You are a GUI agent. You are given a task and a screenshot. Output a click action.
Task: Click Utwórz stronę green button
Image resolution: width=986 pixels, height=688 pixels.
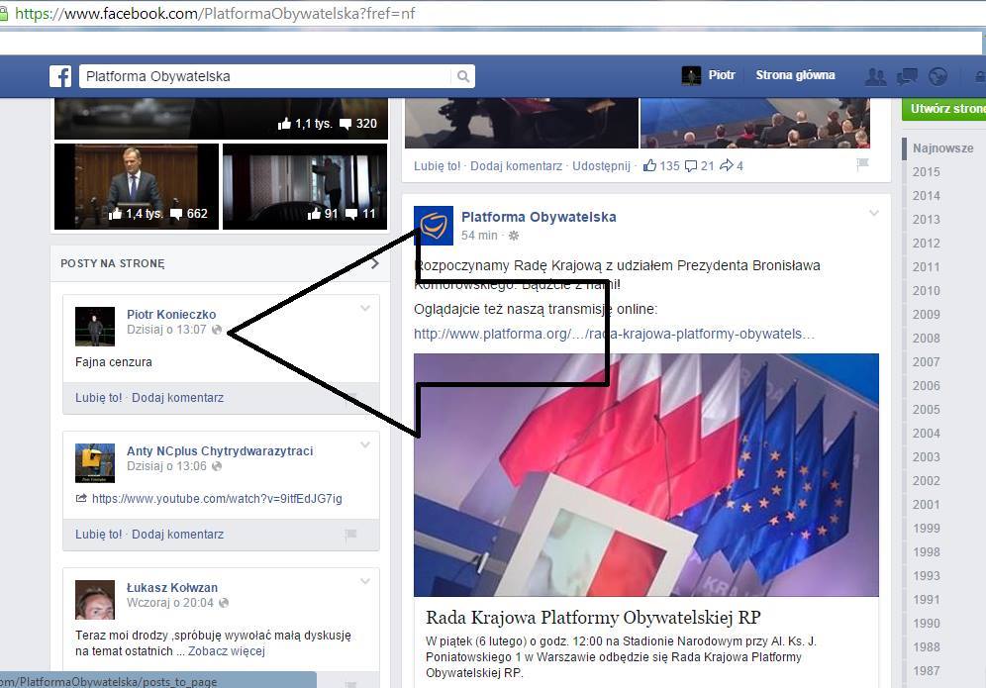[x=945, y=109]
